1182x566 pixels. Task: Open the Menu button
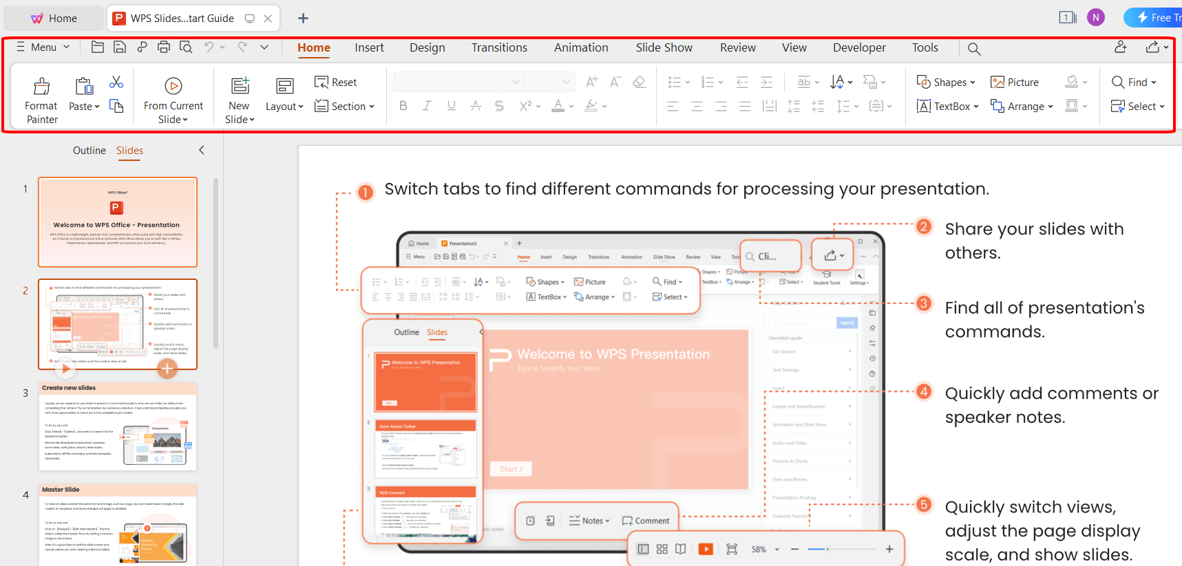tap(43, 47)
